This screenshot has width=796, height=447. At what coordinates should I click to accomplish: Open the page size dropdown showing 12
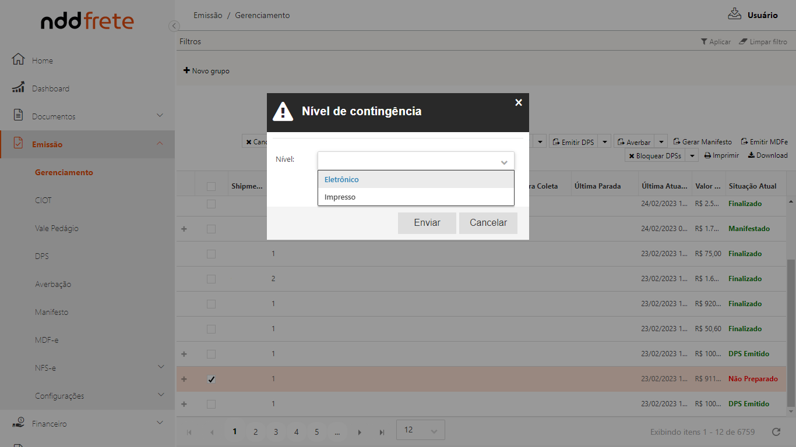point(420,430)
